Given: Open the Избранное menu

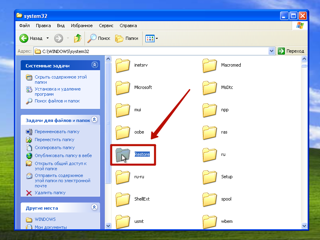Looking at the screenshot, I should click(82, 26).
